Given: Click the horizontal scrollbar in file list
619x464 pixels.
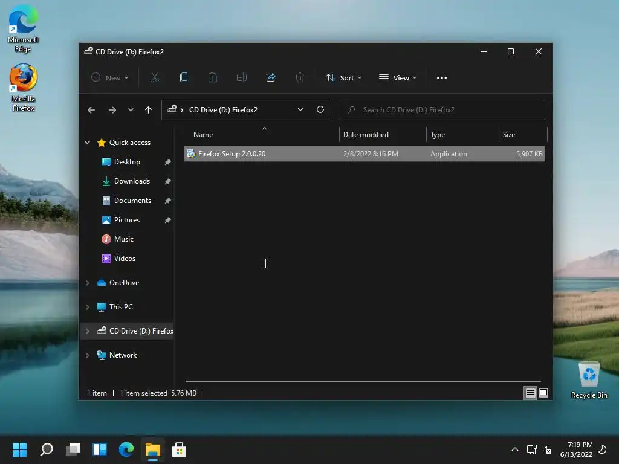Looking at the screenshot, I should [x=363, y=381].
